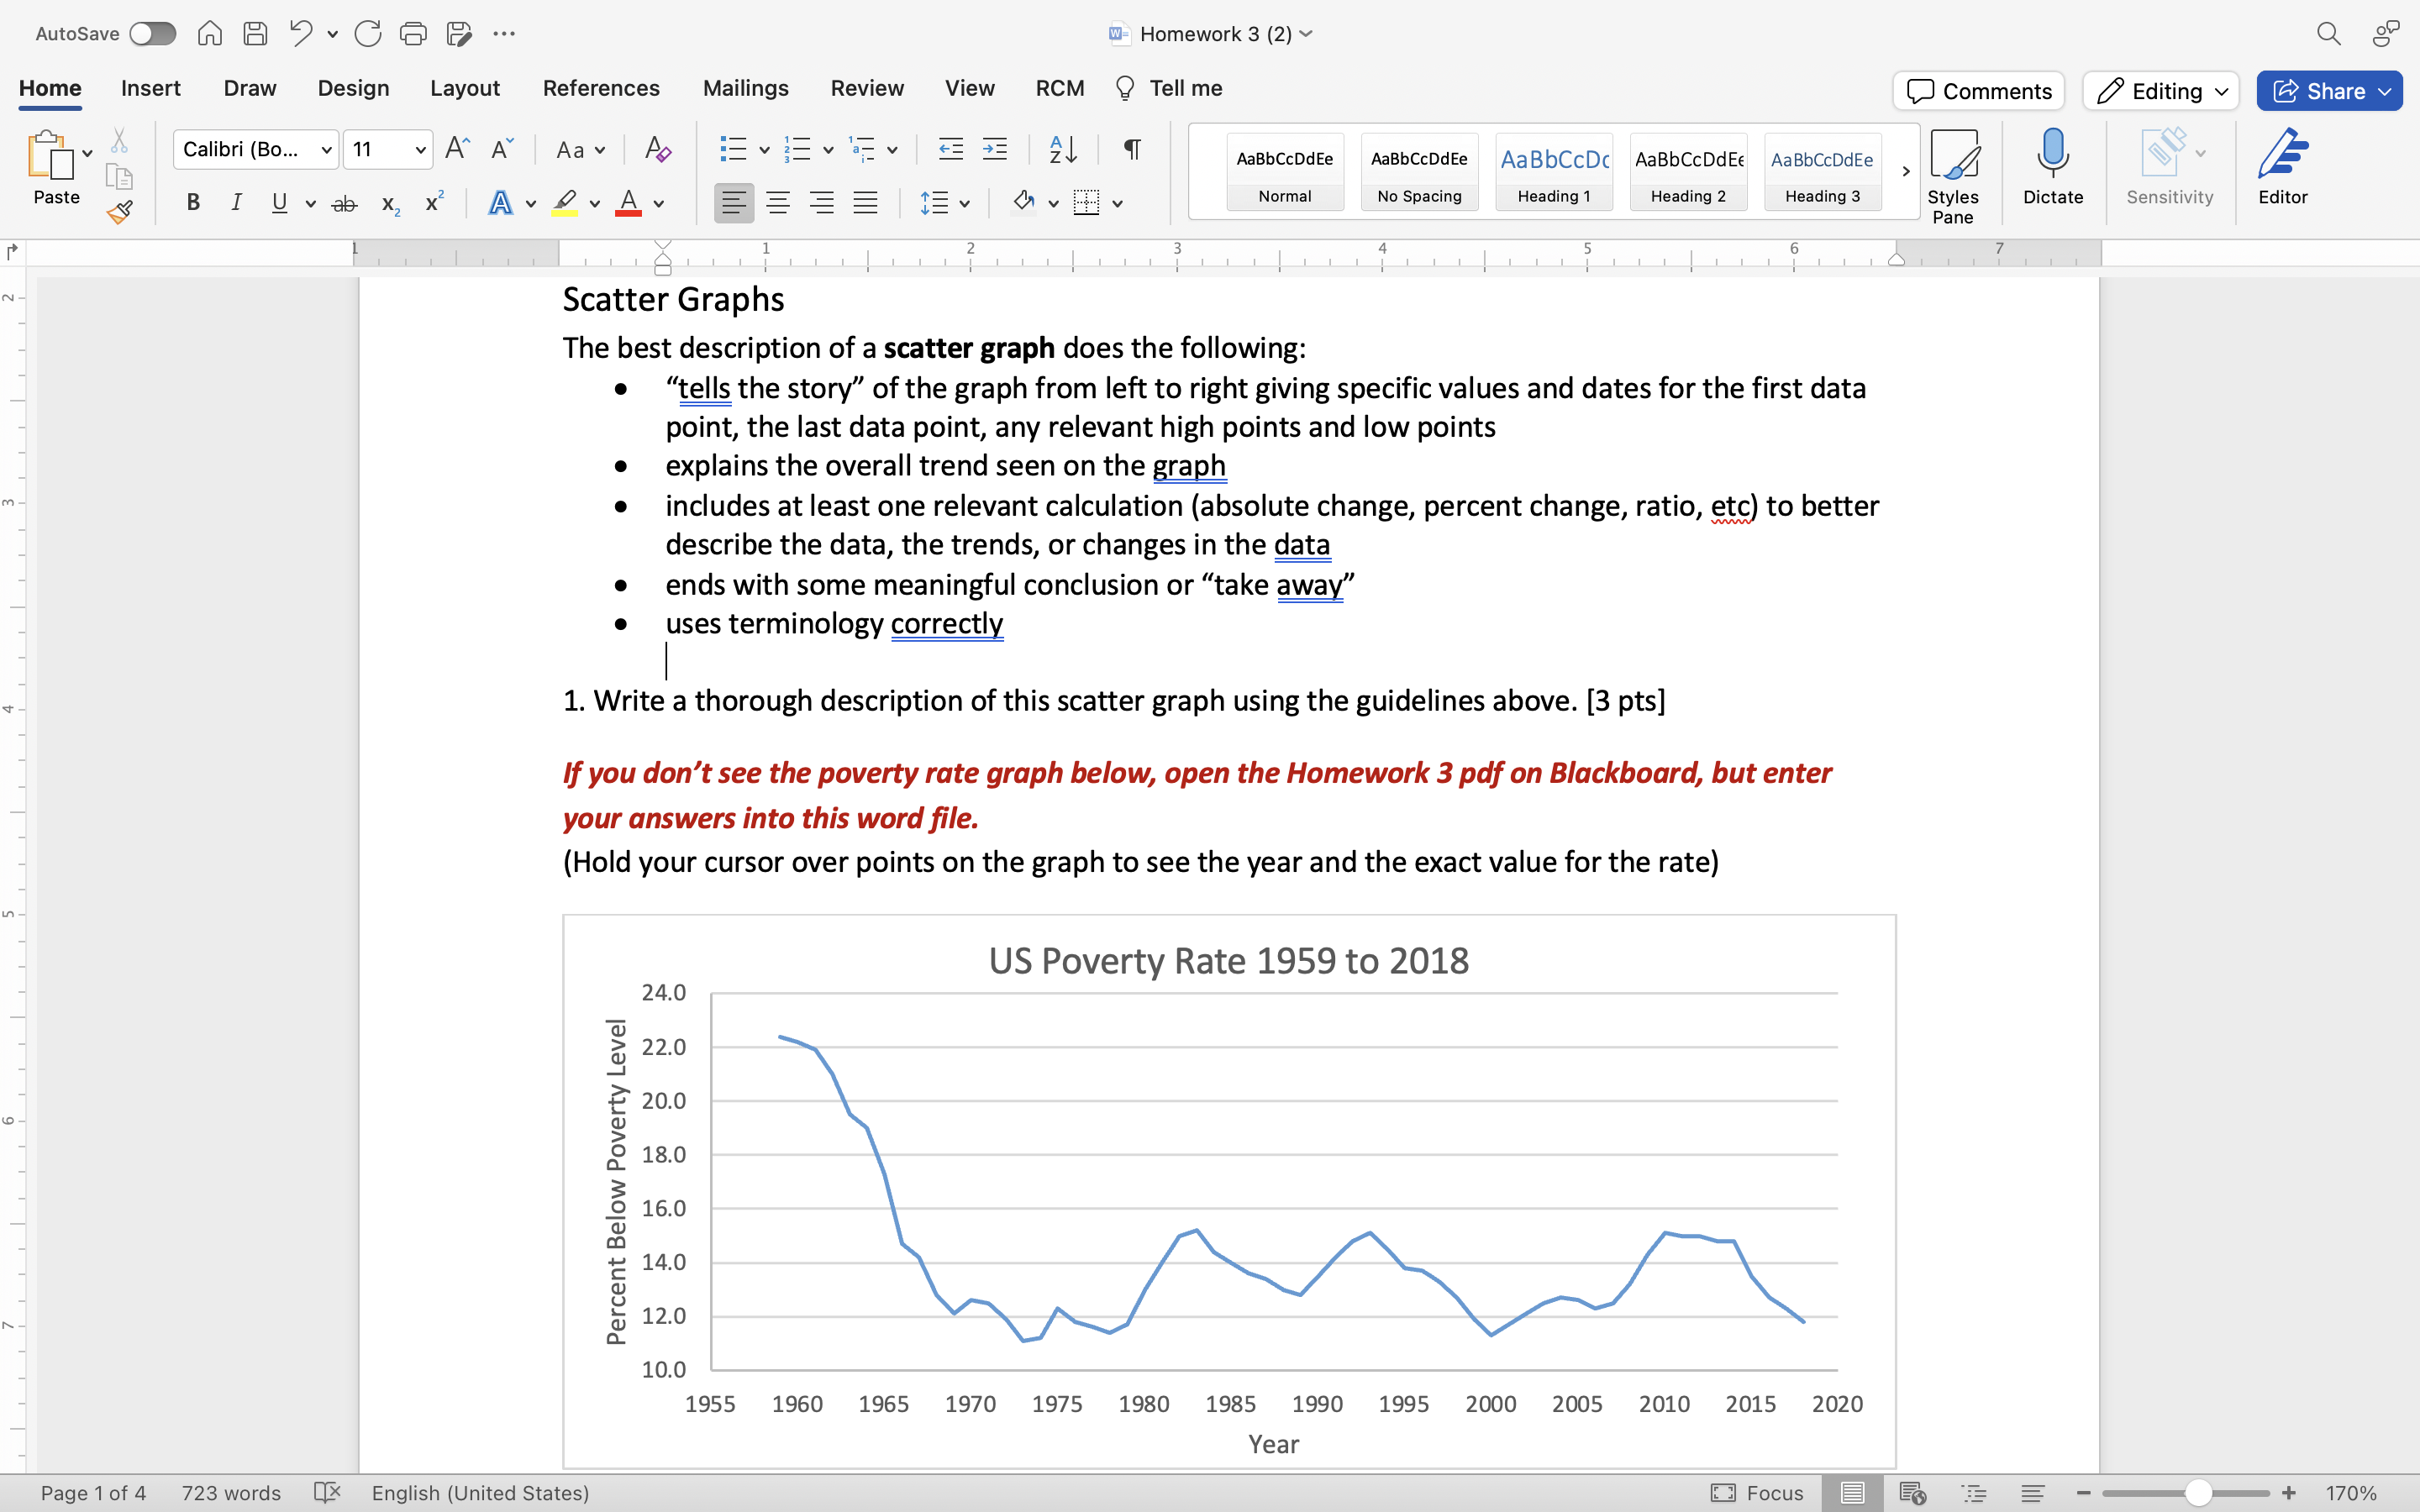Click the Format Painter brush icon
The height and width of the screenshot is (1512, 2420).
click(120, 212)
